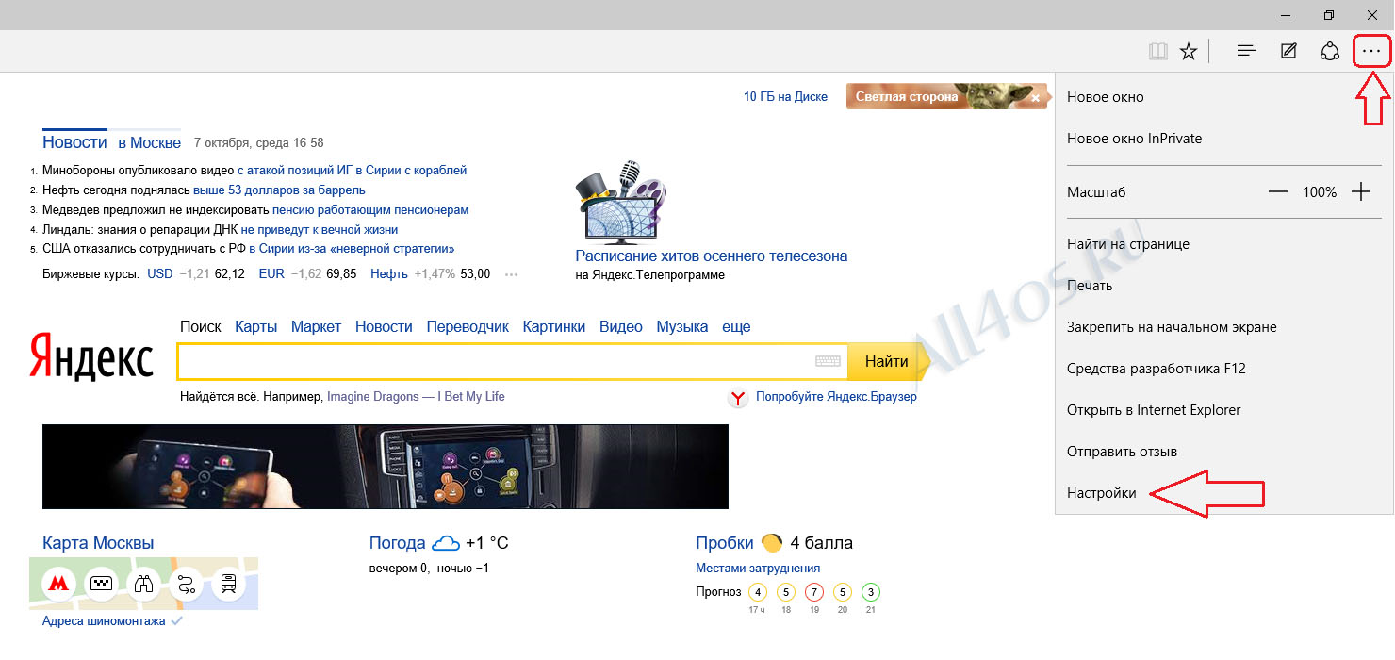Open Адреса шиномонтажа link
This screenshot has width=1395, height=660.
(104, 621)
